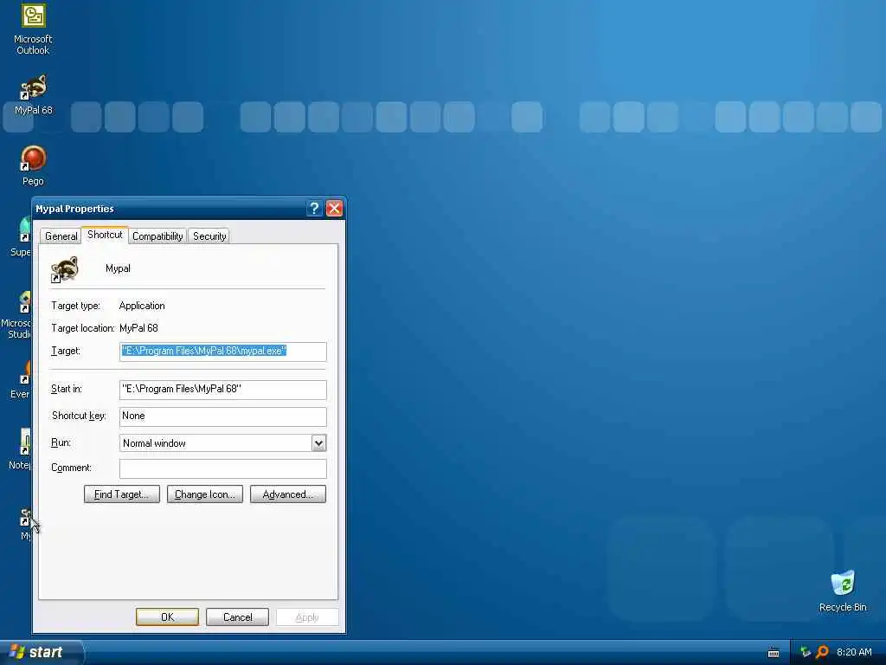Click the search magnifier tray icon
This screenshot has width=886, height=665.
822,652
